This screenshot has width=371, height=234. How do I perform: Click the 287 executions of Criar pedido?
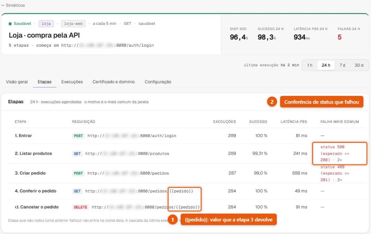[232, 173]
